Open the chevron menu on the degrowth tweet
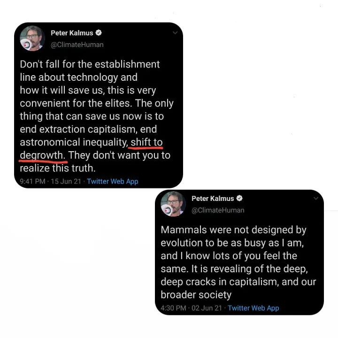Screen dimensions: 338x338 pyautogui.click(x=175, y=33)
